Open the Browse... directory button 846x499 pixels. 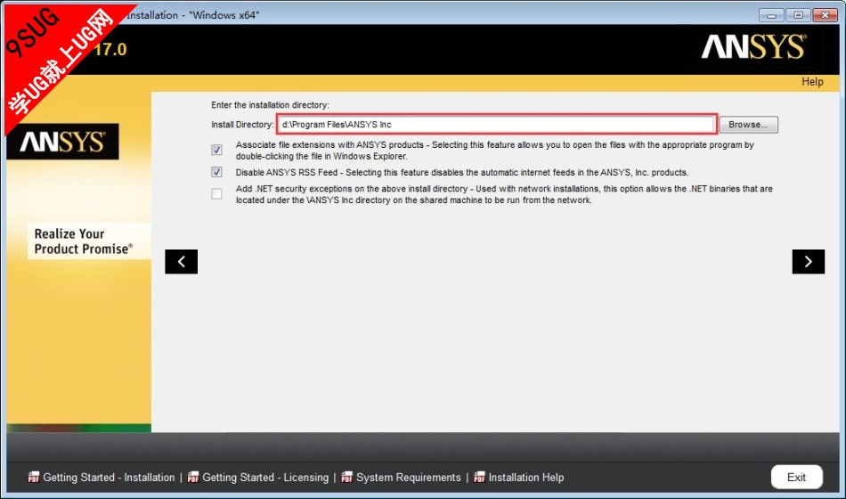click(748, 125)
